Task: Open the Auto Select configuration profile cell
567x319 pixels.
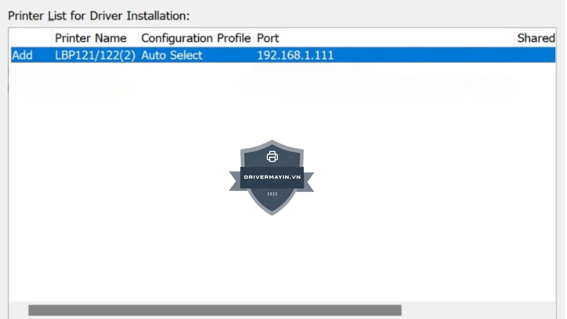Action: tap(172, 55)
